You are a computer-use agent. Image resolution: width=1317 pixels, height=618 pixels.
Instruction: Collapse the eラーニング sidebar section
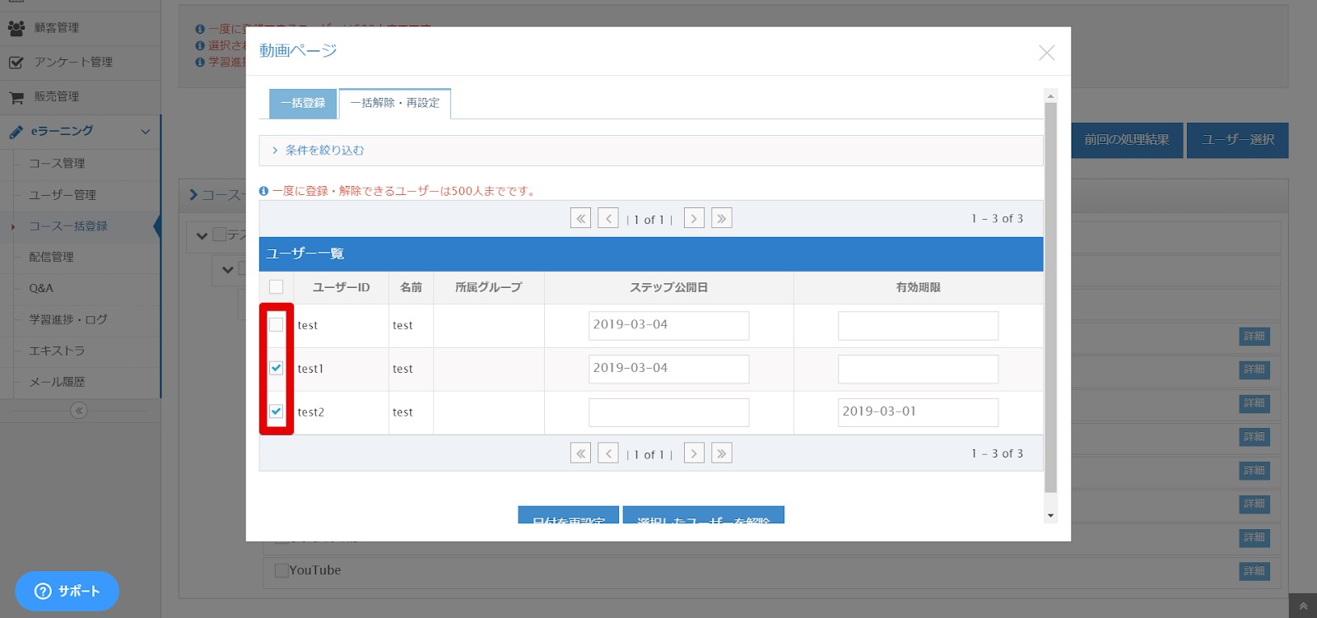pyautogui.click(x=80, y=132)
